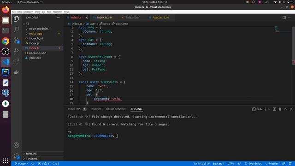Click into the terminal prompt
Viewport: 295px width, 166px height.
[x=117, y=136]
